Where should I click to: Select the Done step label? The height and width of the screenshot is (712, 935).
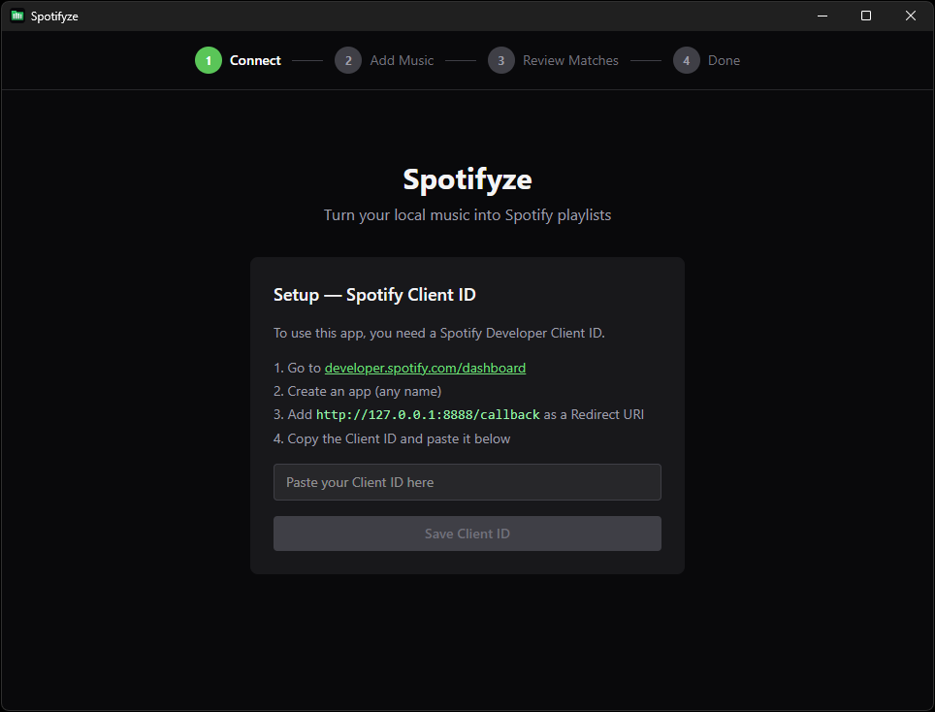(724, 60)
